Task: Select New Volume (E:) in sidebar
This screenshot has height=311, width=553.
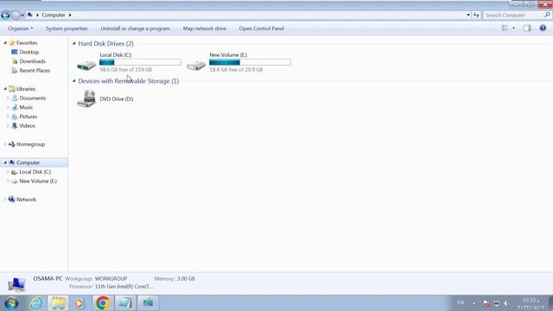Action: pyautogui.click(x=38, y=181)
